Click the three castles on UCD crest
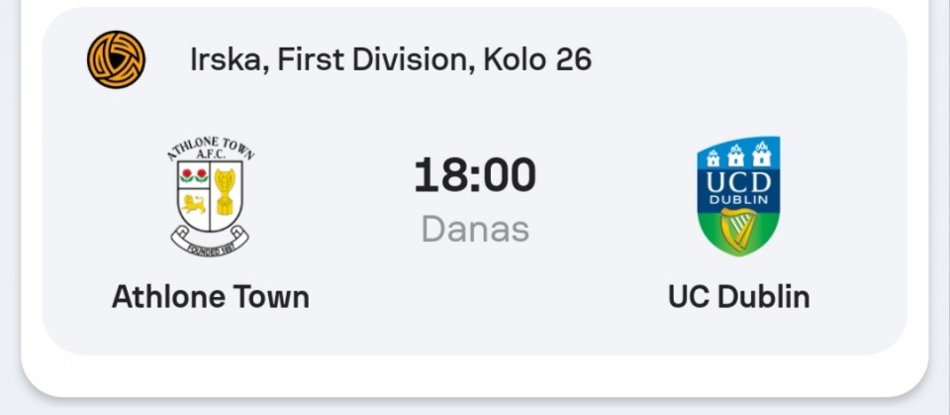Image resolution: width=950 pixels, height=415 pixels. [x=738, y=155]
